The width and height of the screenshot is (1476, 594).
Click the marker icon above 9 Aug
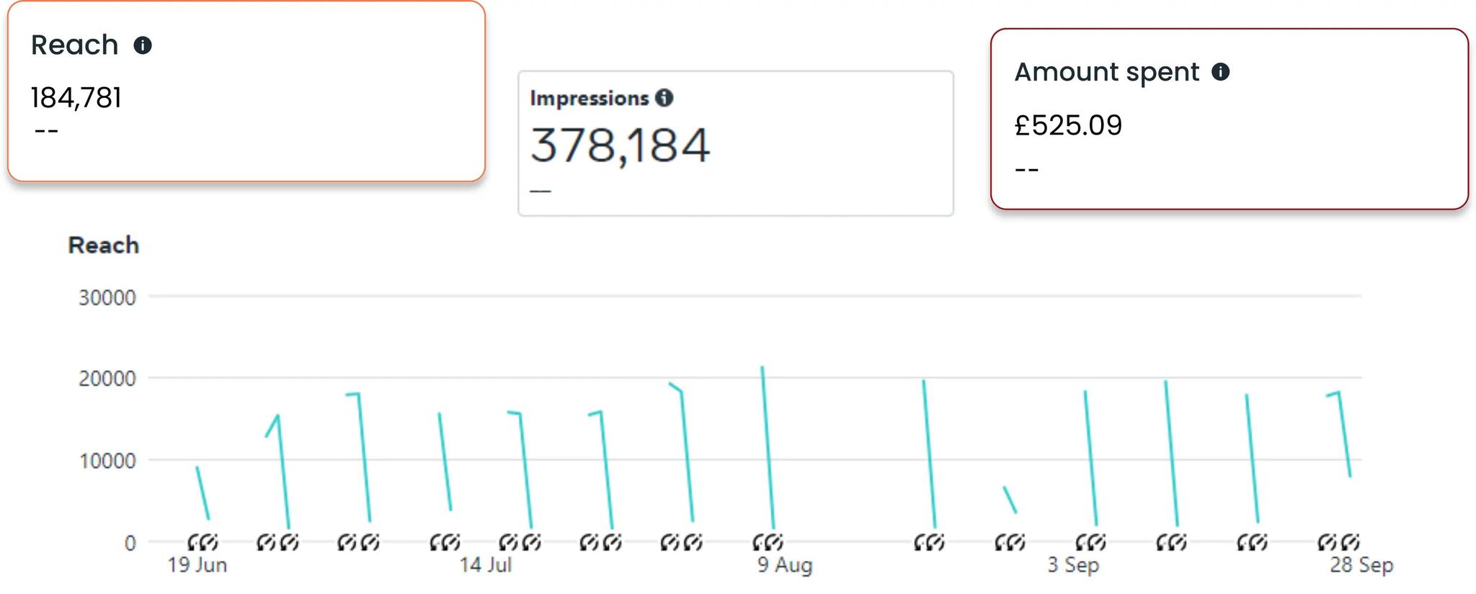pyautogui.click(x=768, y=541)
